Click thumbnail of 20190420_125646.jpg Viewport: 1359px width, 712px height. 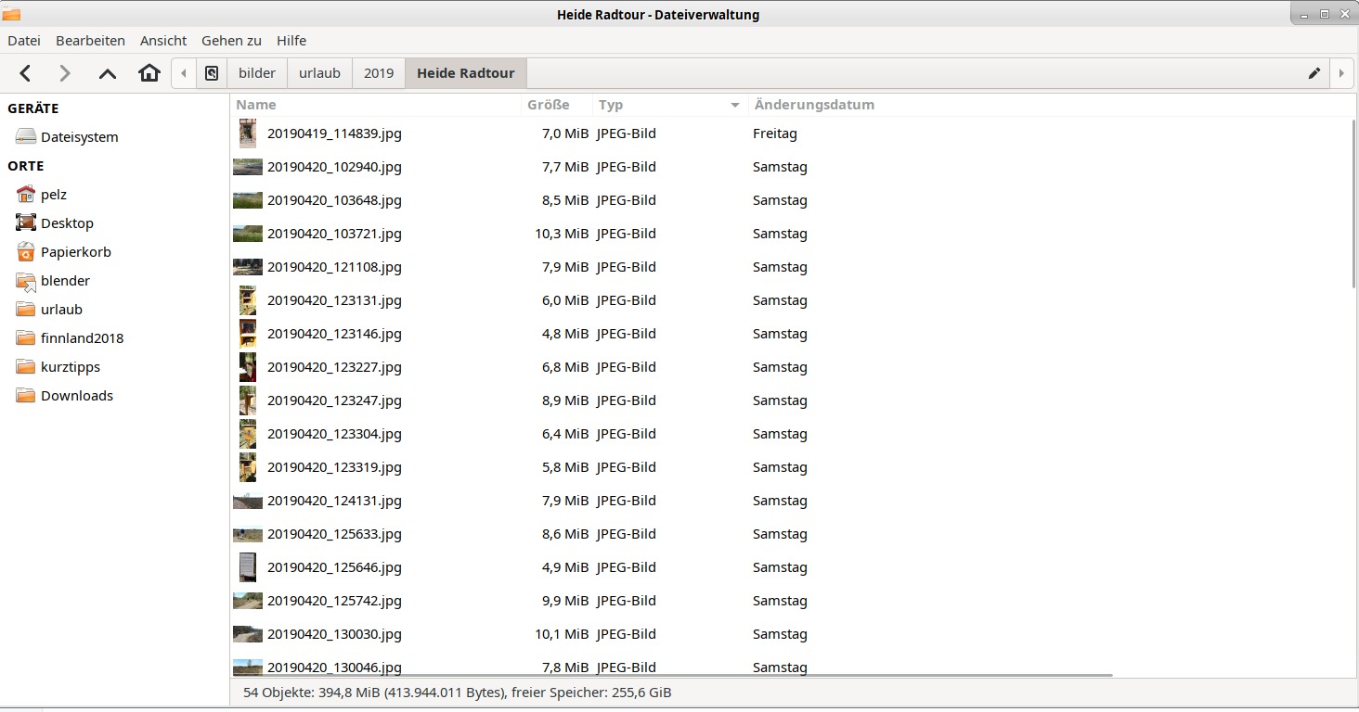pos(248,567)
